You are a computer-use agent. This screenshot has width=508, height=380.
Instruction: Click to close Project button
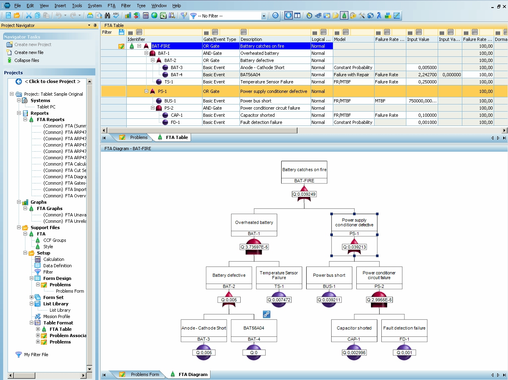[52, 81]
